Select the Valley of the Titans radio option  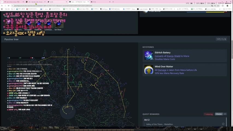point(223,124)
